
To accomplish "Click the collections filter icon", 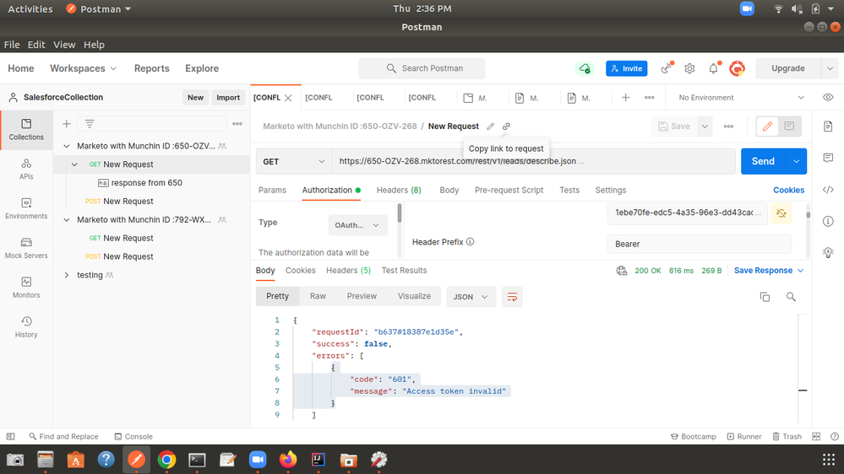I will click(x=90, y=124).
